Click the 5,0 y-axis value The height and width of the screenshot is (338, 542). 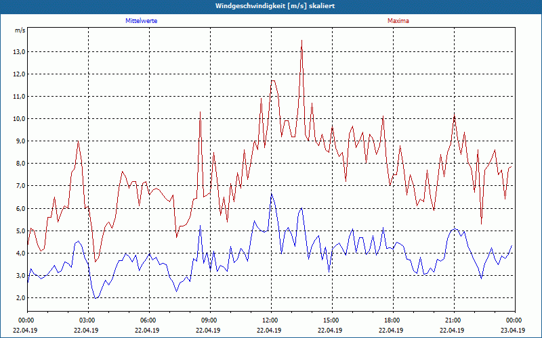click(x=20, y=231)
